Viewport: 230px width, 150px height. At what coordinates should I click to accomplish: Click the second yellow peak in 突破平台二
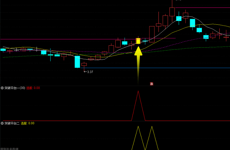click(x=152, y=126)
